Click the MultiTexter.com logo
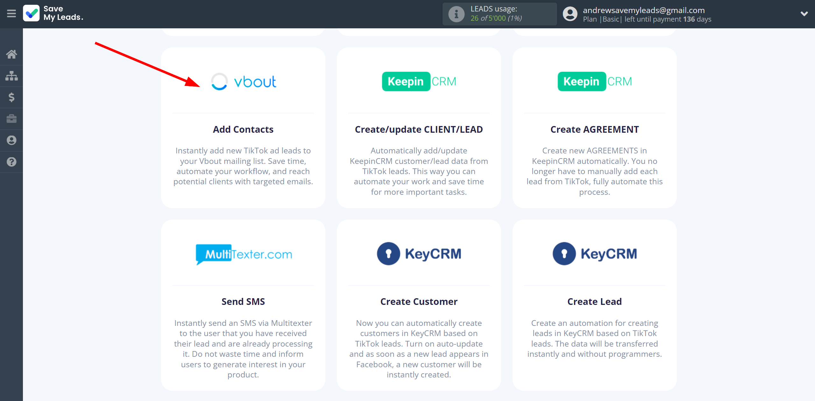 (x=244, y=254)
